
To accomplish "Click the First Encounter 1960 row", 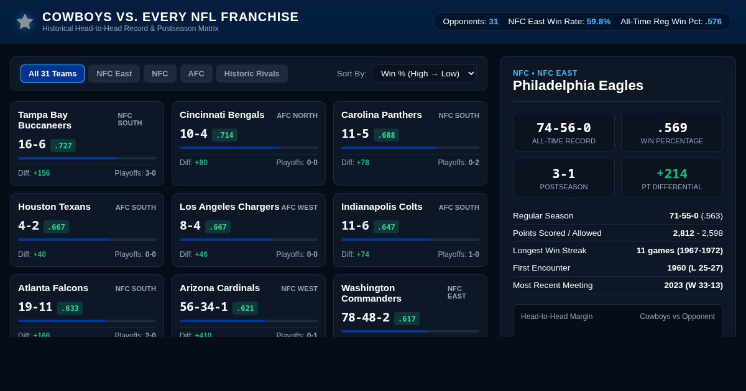I will click(x=618, y=267).
